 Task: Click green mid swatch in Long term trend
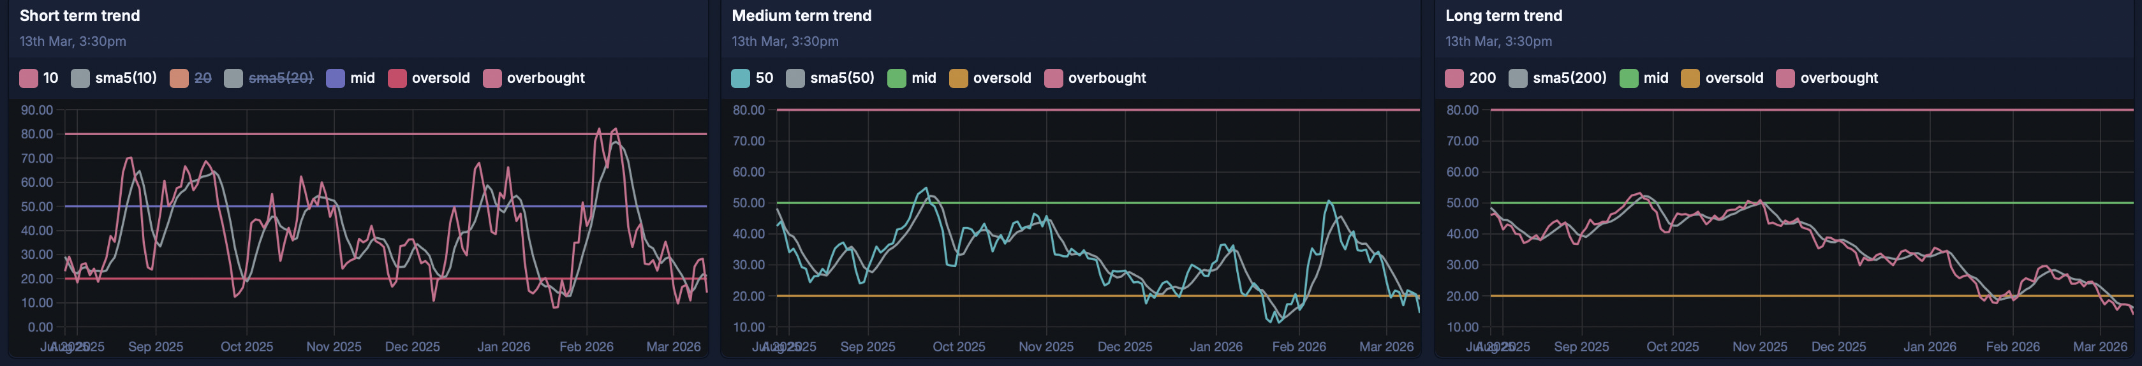click(1629, 78)
